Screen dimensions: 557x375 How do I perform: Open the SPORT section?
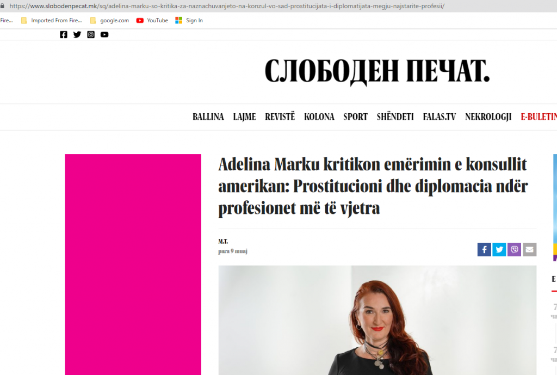pos(355,117)
